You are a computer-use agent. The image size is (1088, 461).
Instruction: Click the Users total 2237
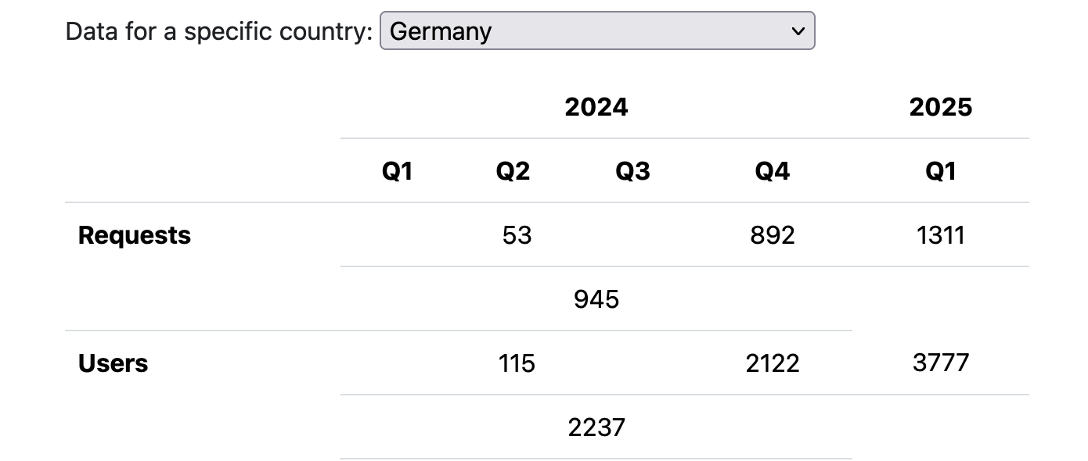(596, 427)
